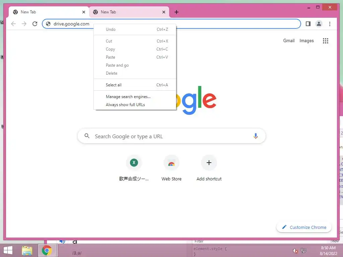
Task: Click the 歌声合成ツー shortcut label
Action: [134, 179]
